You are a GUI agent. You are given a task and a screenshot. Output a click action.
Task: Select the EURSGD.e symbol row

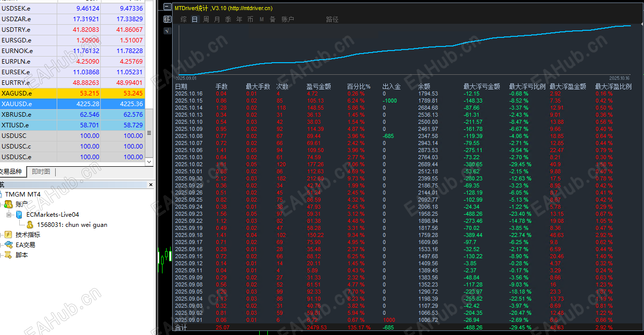72,40
